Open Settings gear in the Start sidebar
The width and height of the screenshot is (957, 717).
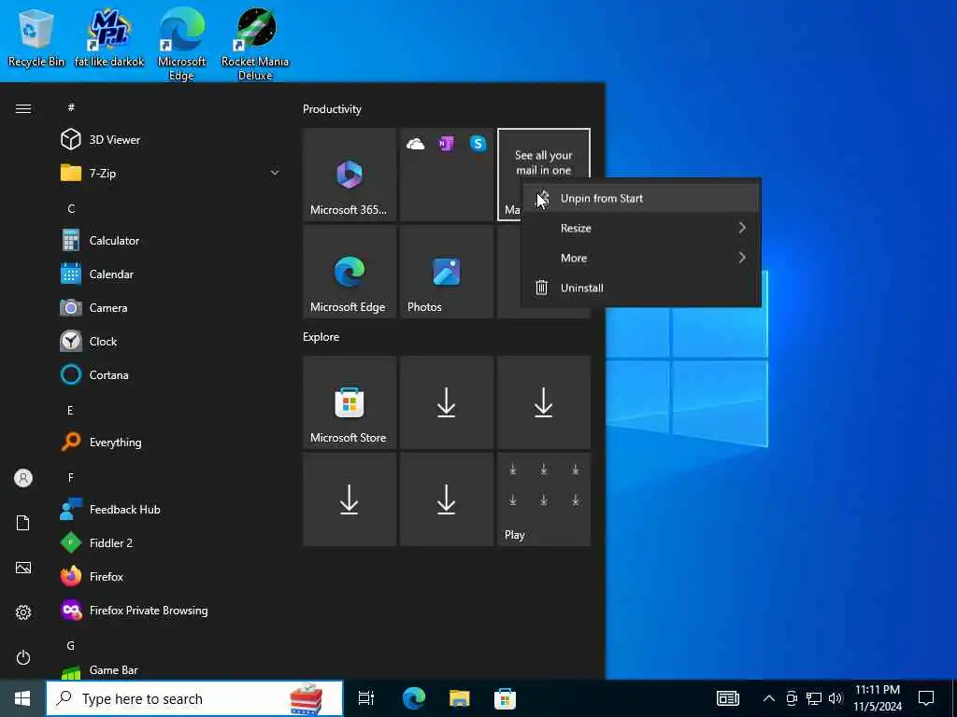point(23,612)
